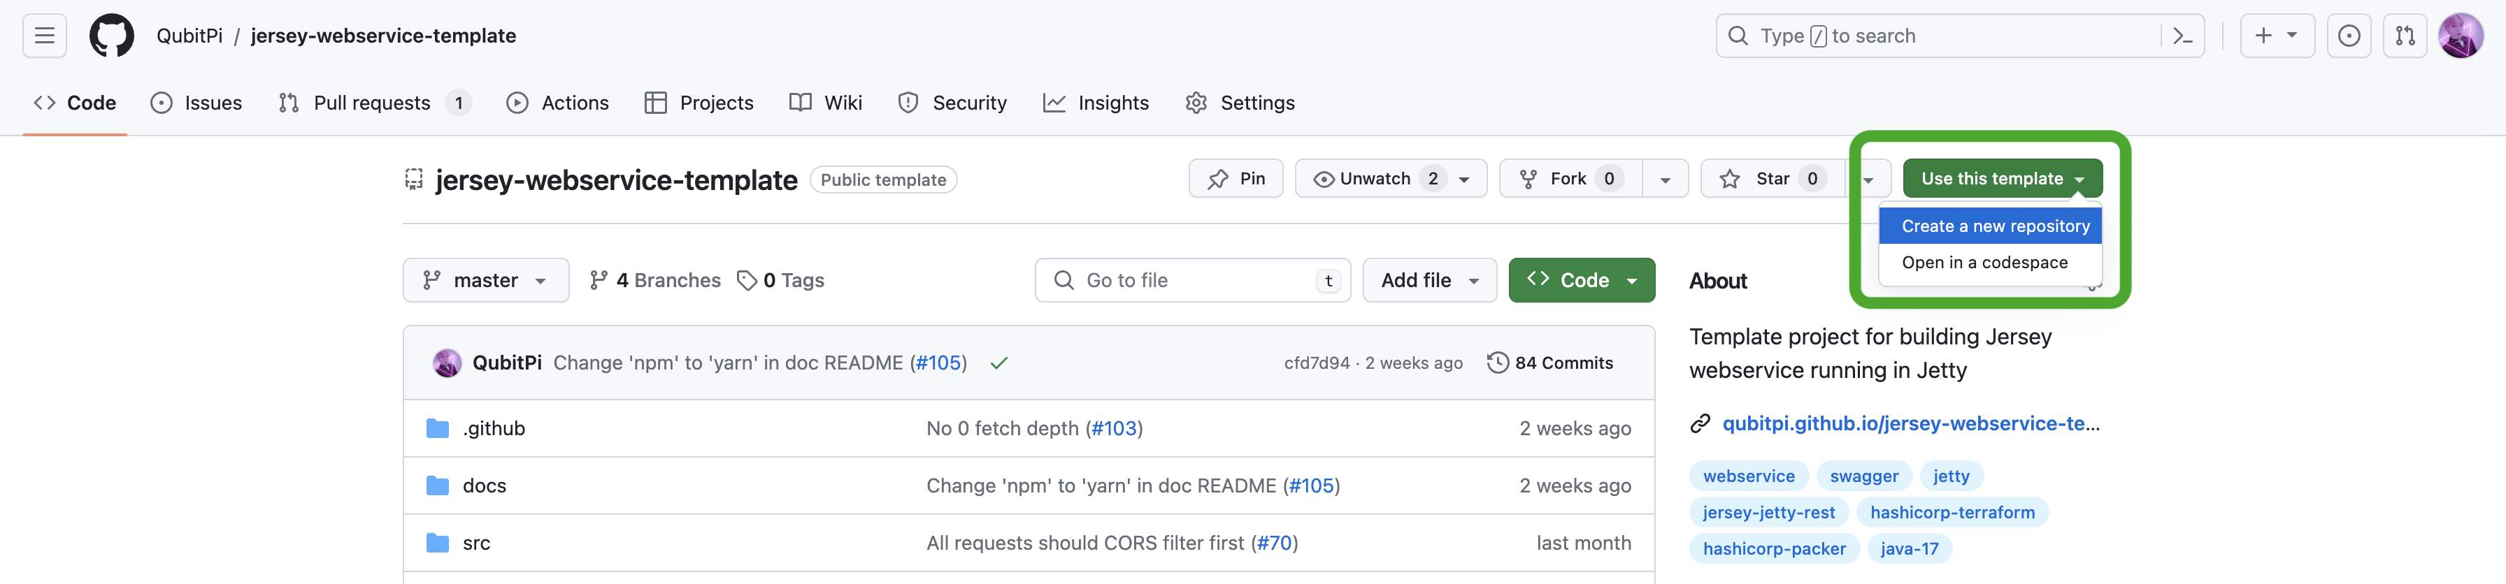Open the Unwatch notifications dropdown

(x=1390, y=179)
